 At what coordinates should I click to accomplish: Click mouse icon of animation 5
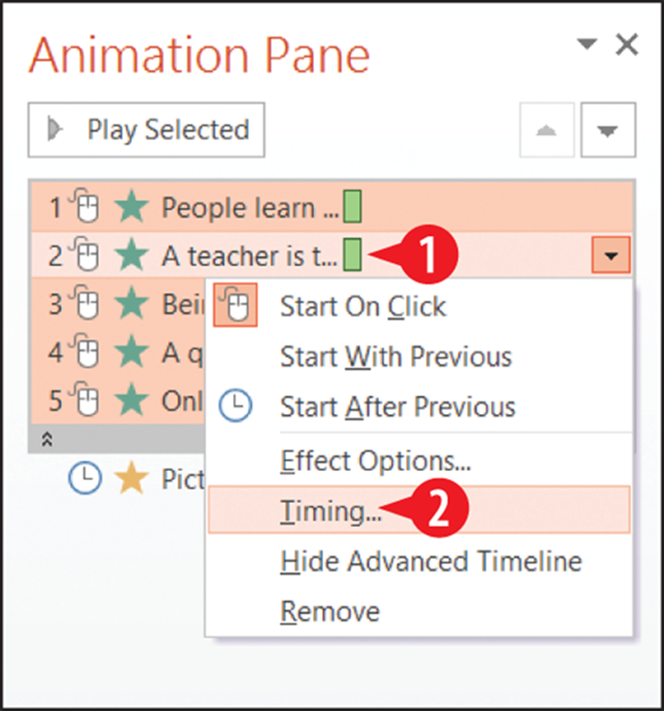85,399
